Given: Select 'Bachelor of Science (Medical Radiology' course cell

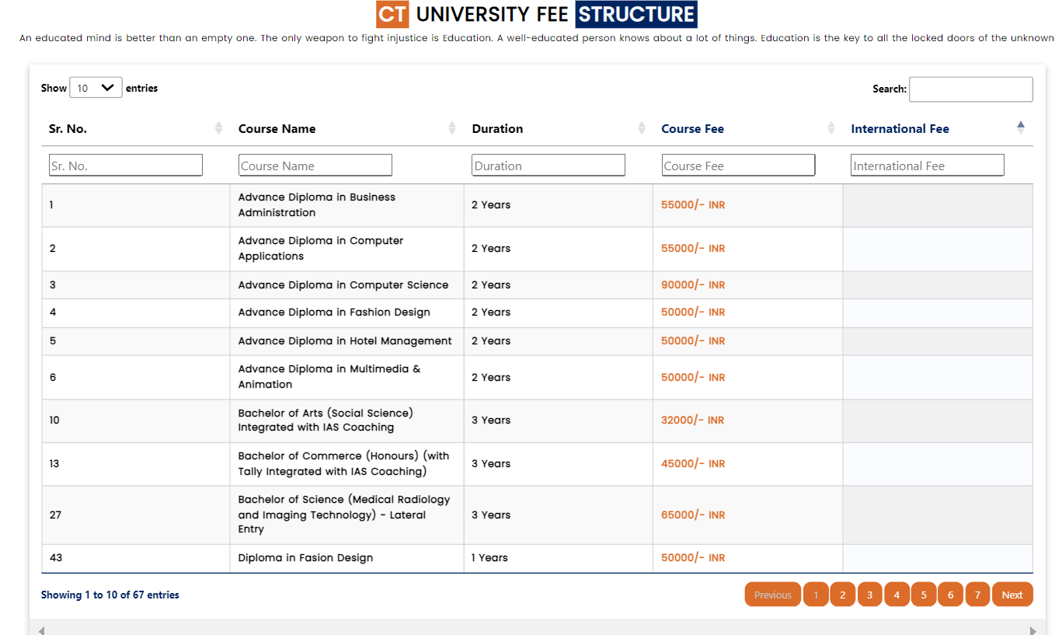Looking at the screenshot, I should pos(346,515).
